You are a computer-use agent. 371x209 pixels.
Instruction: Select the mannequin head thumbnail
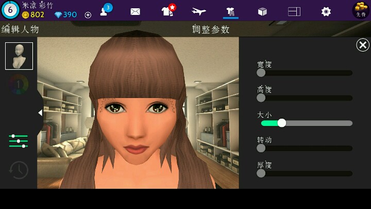pos(19,56)
